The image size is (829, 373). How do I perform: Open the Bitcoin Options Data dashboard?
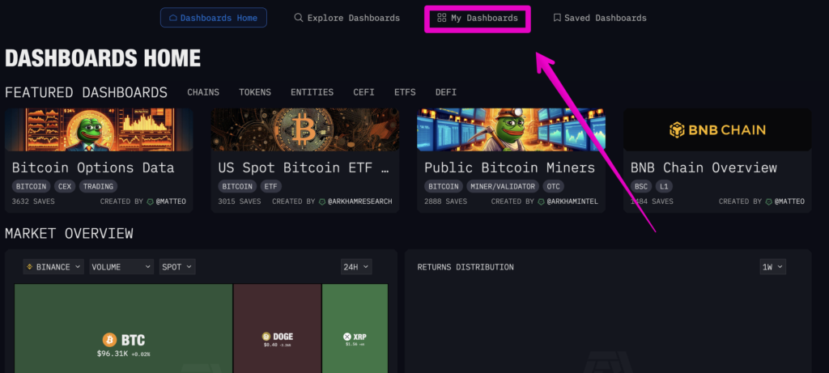[93, 167]
